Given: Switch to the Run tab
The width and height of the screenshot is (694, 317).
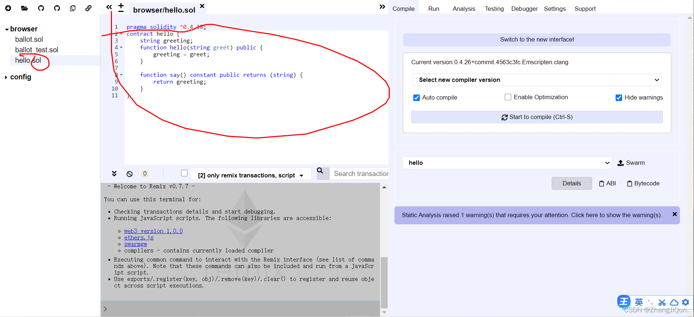Looking at the screenshot, I should (x=434, y=9).
